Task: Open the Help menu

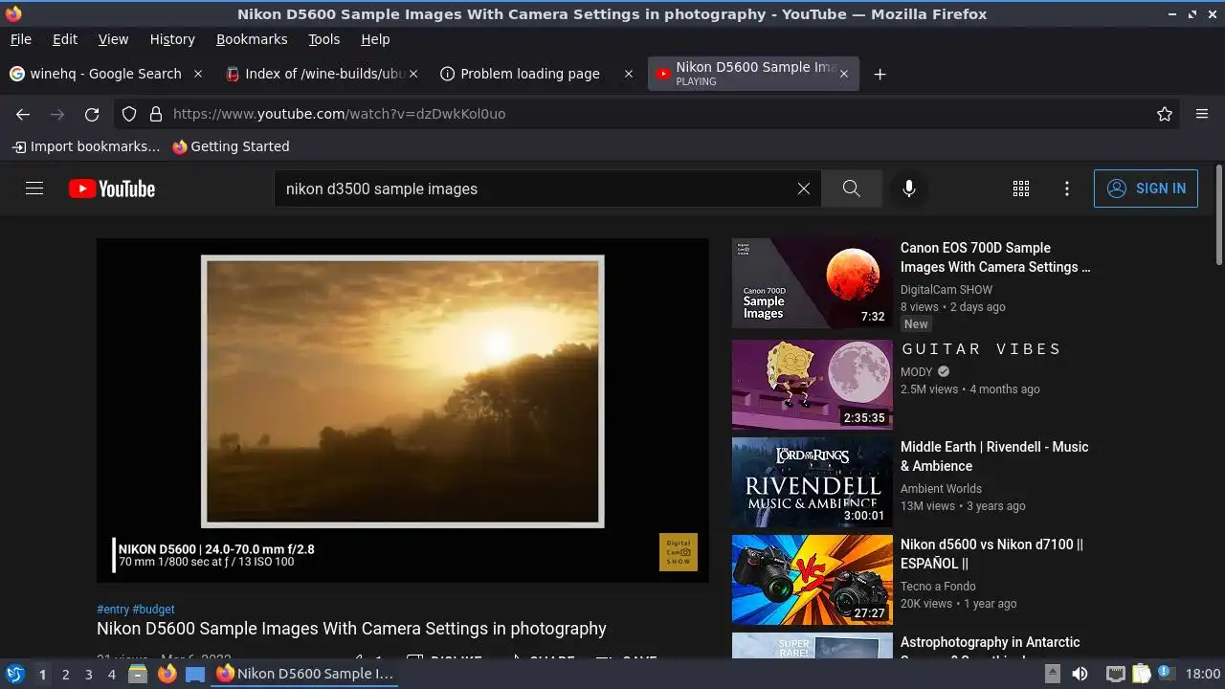Action: 375,39
